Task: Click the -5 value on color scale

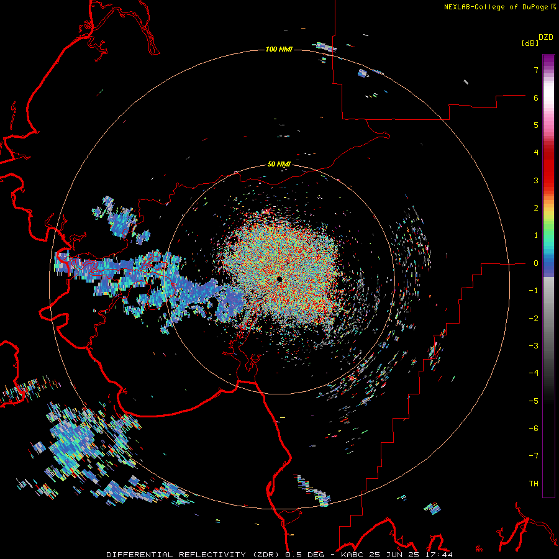Action: [x=534, y=401]
